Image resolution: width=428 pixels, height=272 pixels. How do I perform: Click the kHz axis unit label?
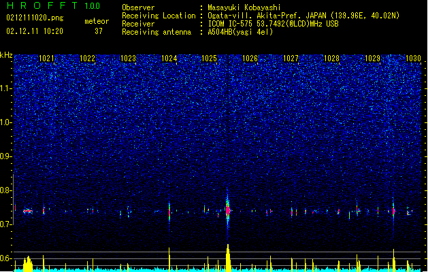6,55
